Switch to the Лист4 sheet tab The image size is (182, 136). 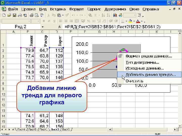pyautogui.click(x=21, y=129)
